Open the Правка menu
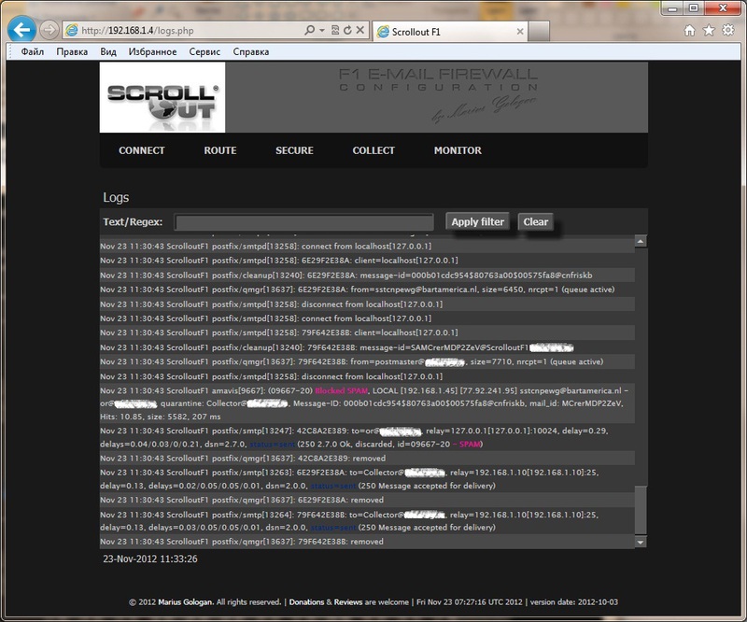The width and height of the screenshot is (747, 622). (x=72, y=51)
